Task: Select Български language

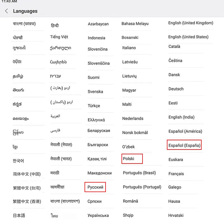Action: [x=98, y=145]
